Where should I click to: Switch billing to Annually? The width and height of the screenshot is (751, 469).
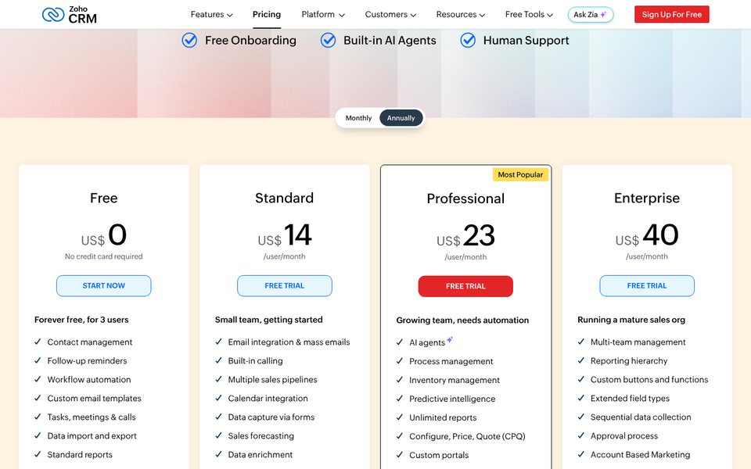[401, 118]
